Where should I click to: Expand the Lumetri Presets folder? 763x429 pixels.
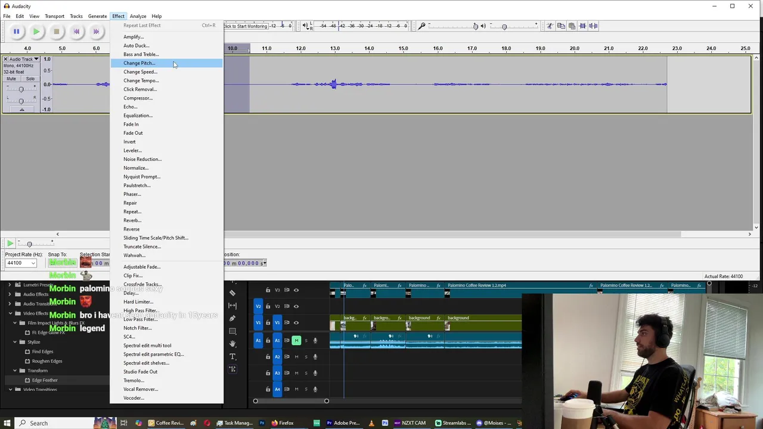pos(10,285)
